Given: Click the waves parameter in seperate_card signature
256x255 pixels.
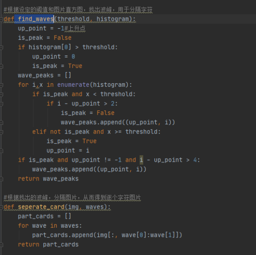Looking at the screenshot, I should (95, 207).
